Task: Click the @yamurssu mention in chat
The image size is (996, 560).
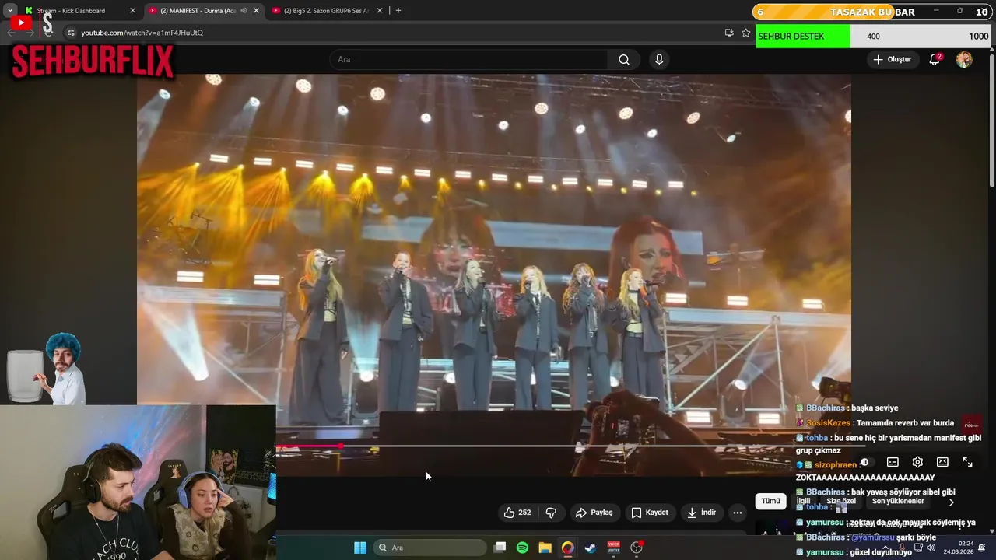Action: coord(872,537)
